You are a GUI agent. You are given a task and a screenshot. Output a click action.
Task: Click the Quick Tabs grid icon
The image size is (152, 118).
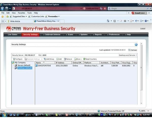click(3, 21)
